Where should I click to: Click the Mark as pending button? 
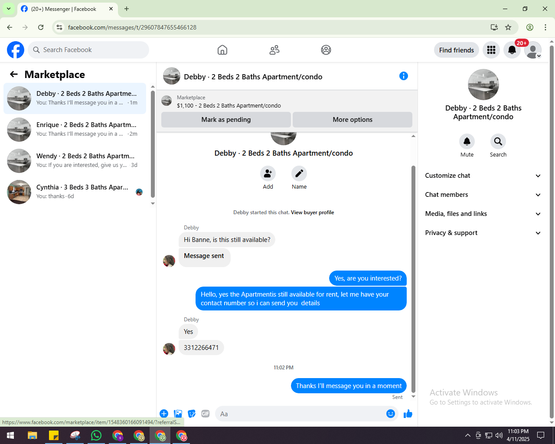226,120
